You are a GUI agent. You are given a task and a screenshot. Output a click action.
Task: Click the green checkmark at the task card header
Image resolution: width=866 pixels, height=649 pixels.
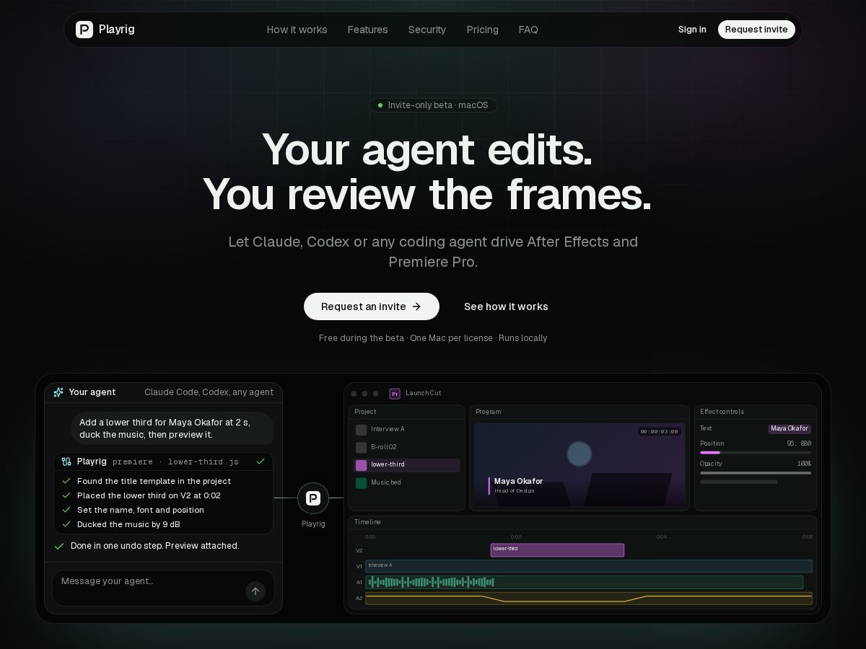coord(261,462)
